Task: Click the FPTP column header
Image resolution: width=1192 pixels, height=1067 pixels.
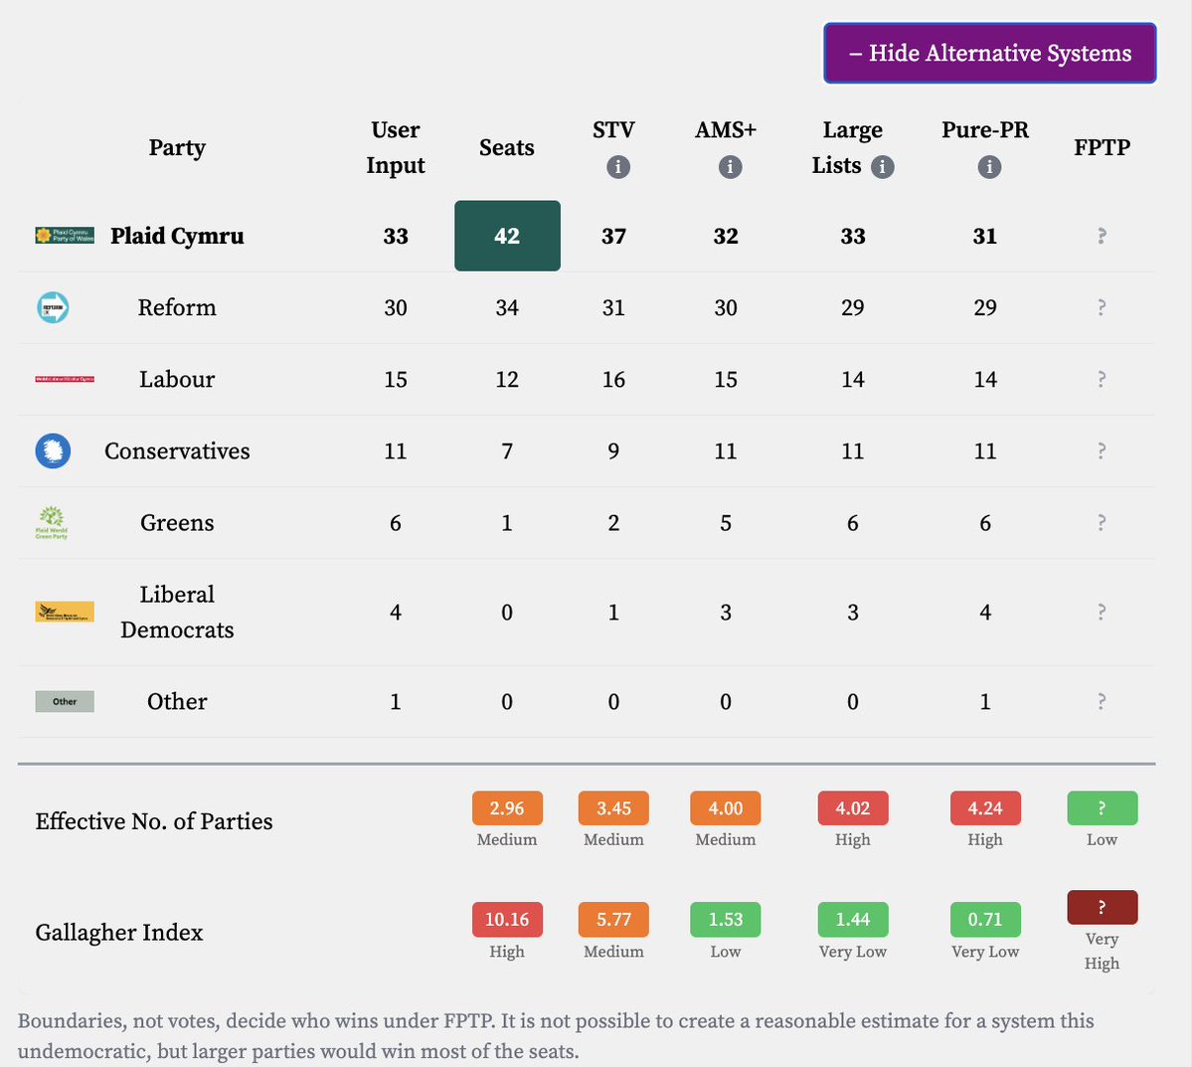Action: pos(1102,147)
